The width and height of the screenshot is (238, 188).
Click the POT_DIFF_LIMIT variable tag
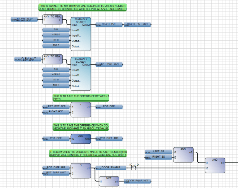click(x=56, y=173)
